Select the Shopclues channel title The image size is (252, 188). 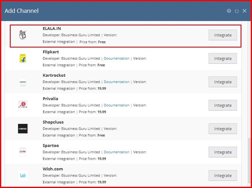(x=53, y=122)
